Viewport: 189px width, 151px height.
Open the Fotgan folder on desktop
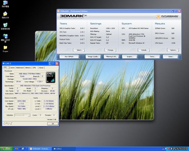5,49
